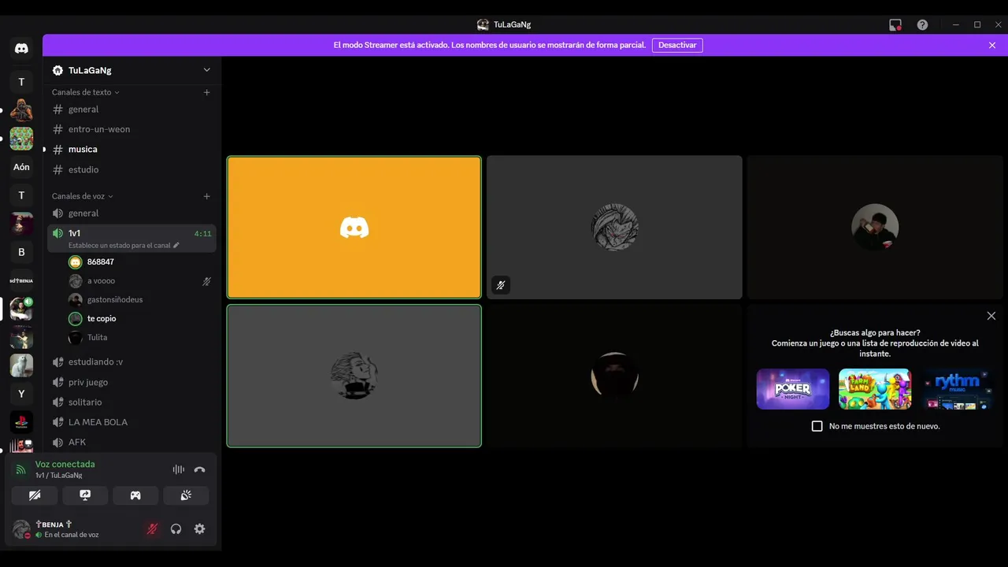Open the Y server icon in sidebar
This screenshot has width=1008, height=567.
coord(21,394)
